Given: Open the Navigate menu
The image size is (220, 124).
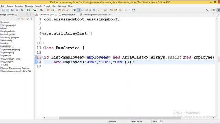Looking at the screenshot, I should [29, 6].
